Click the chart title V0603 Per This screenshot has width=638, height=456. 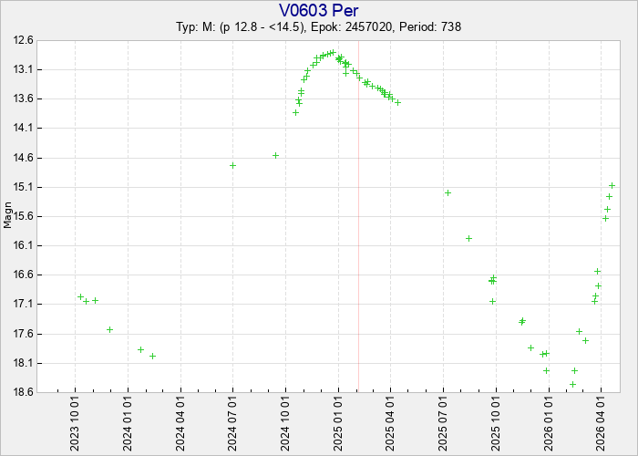(319, 11)
